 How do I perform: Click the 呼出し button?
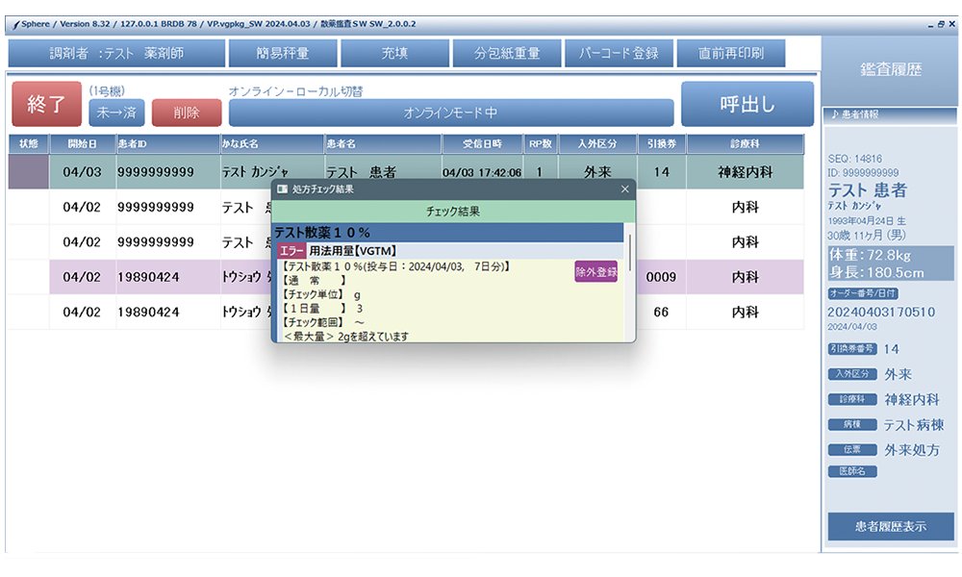tap(747, 104)
